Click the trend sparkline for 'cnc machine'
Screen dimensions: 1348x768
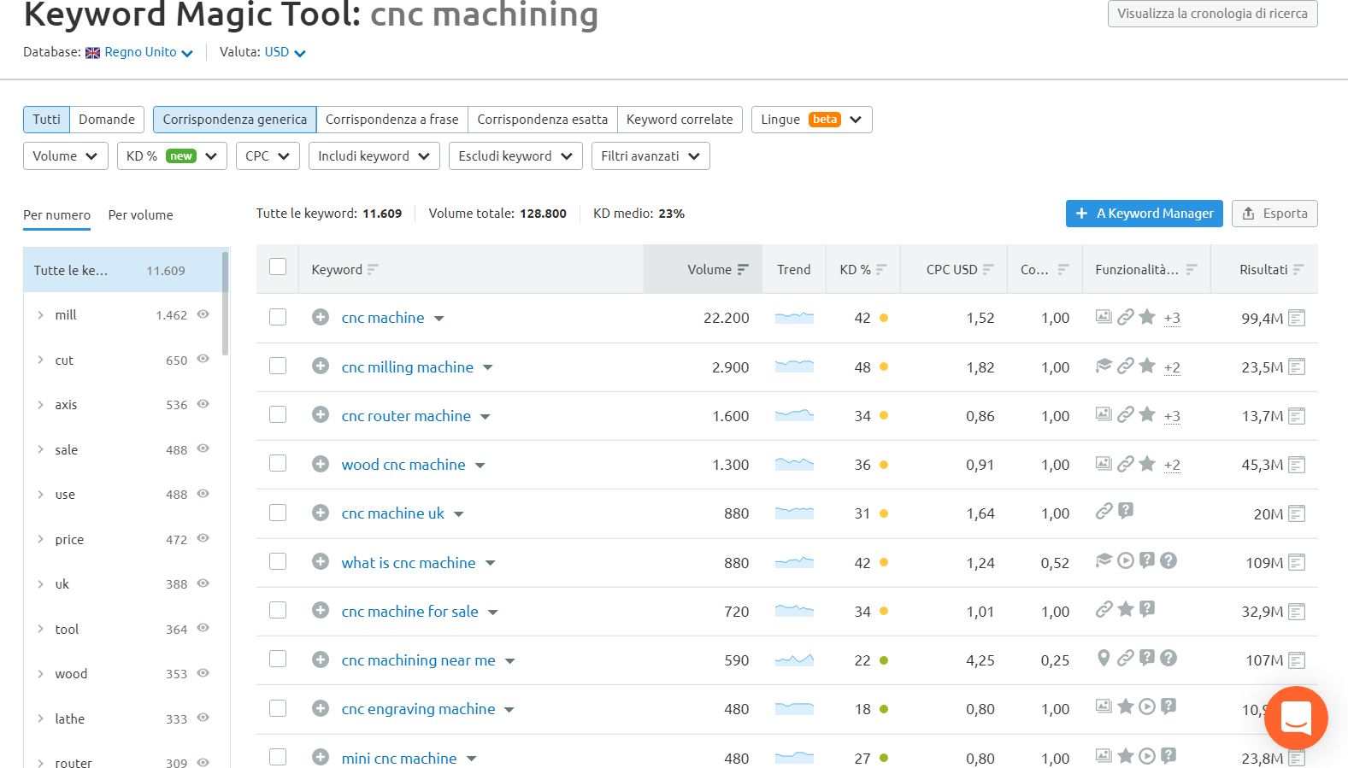pyautogui.click(x=794, y=318)
